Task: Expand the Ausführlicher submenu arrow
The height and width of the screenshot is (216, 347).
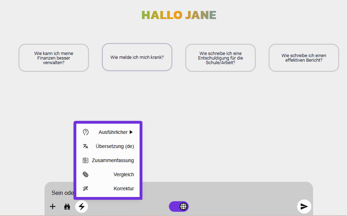Action: [x=131, y=132]
